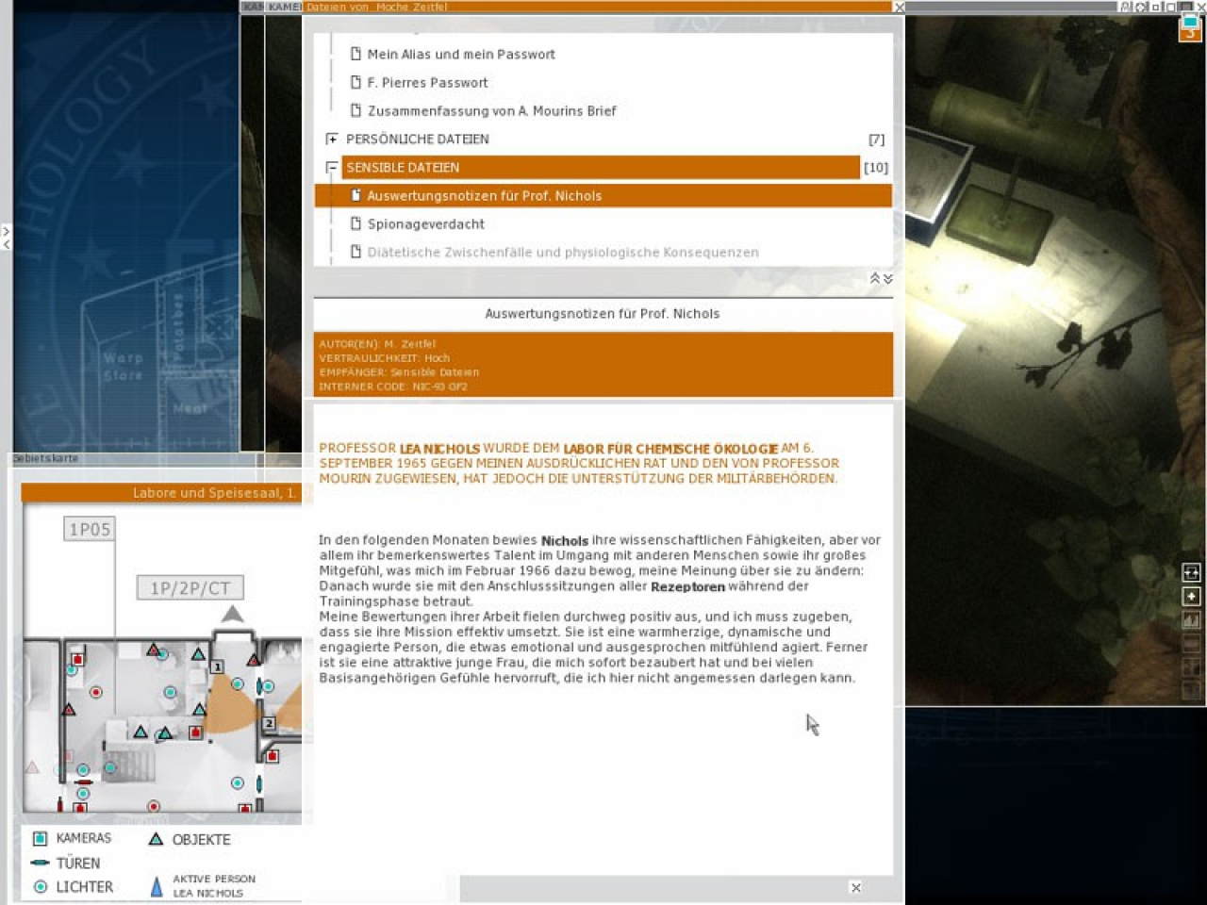Screen dimensions: 1207x905
Task: Select camera marker numbered 2 on map
Action: pos(269,723)
